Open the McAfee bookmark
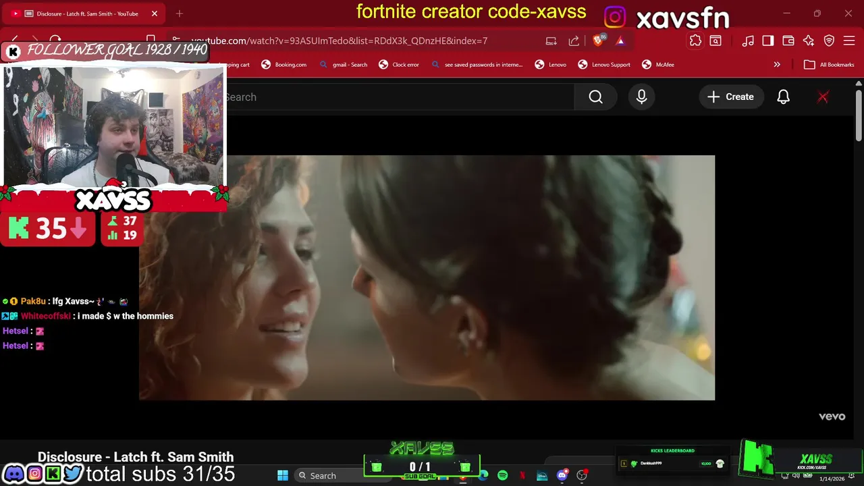Viewport: 864px width, 486px height. tap(658, 65)
